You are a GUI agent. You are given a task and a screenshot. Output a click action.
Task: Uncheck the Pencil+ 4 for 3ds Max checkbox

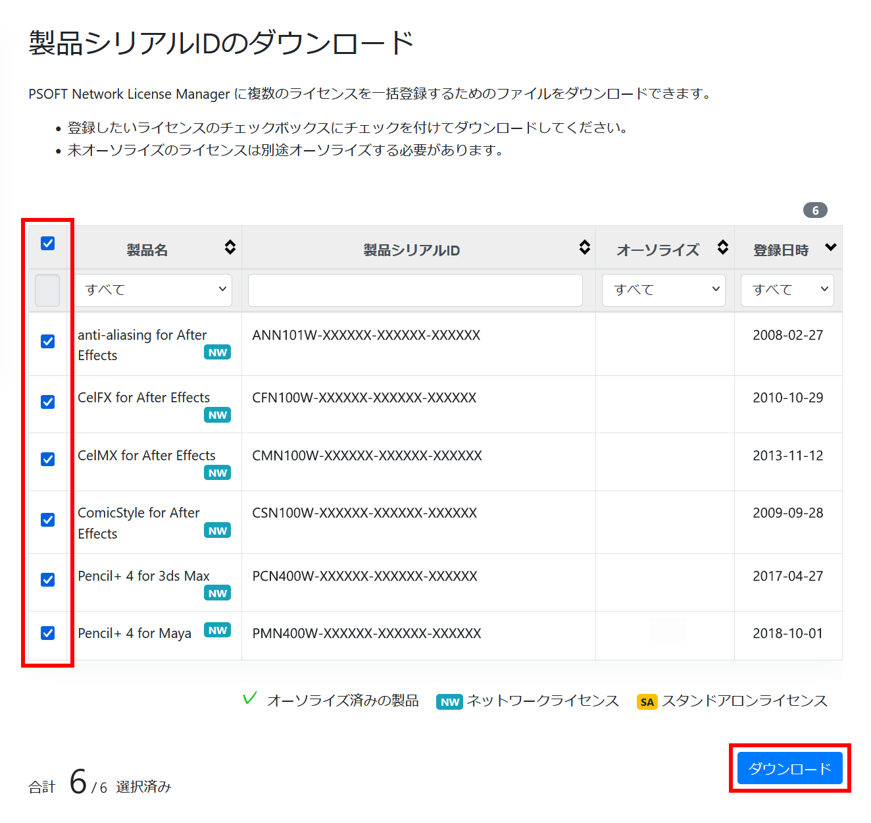coord(48,580)
